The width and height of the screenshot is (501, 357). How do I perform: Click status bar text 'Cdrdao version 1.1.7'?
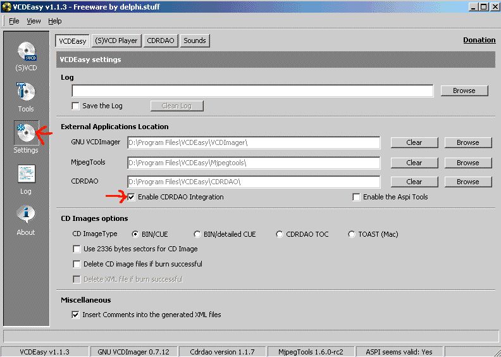point(223,352)
